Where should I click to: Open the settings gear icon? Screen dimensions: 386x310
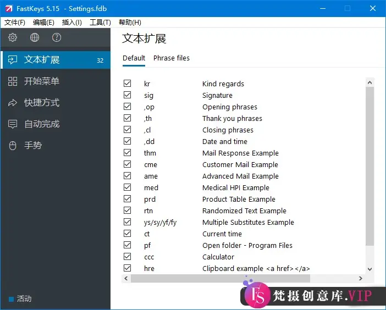pos(13,37)
